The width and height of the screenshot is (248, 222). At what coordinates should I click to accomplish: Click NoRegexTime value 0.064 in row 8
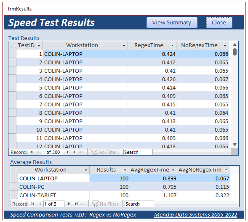point(203,113)
